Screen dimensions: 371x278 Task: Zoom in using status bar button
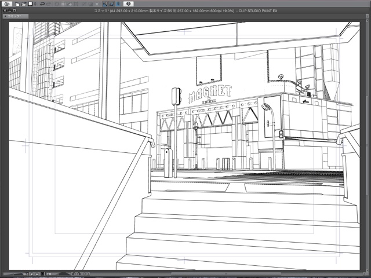(37, 274)
